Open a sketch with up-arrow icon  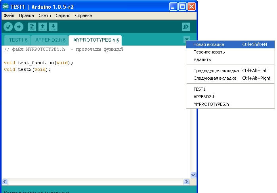[x=42, y=27]
